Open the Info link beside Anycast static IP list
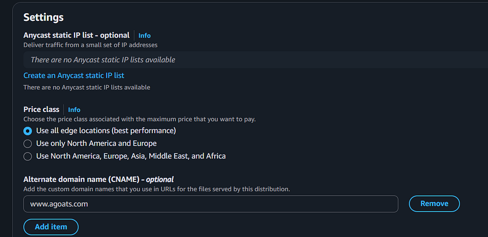Viewport: 488px width, 237px height. [x=144, y=36]
